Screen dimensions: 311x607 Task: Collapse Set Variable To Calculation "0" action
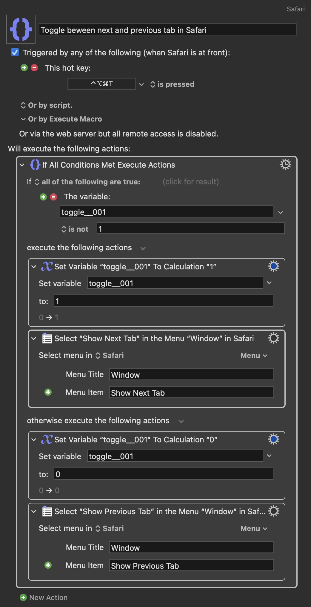pyautogui.click(x=34, y=440)
